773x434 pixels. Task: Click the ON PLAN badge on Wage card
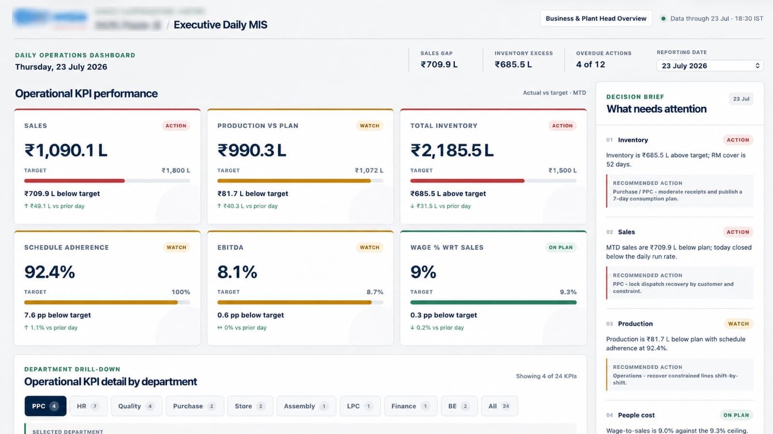point(560,247)
